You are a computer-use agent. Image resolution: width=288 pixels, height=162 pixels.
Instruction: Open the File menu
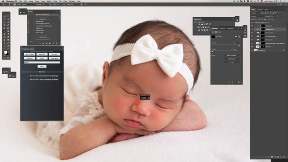(x=21, y=1)
